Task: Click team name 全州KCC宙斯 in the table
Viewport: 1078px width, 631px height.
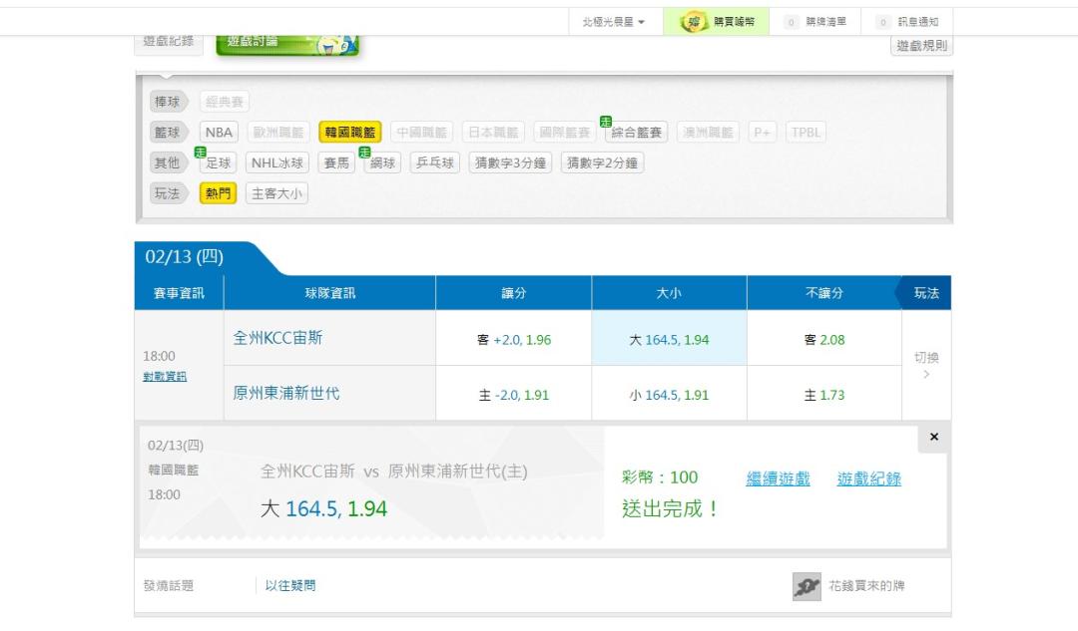Action: coord(277,338)
